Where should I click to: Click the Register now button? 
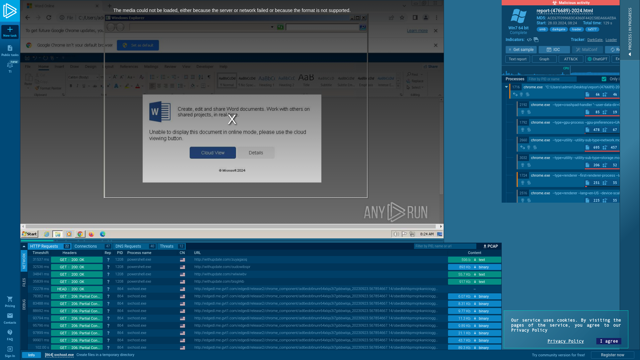tap(613, 355)
